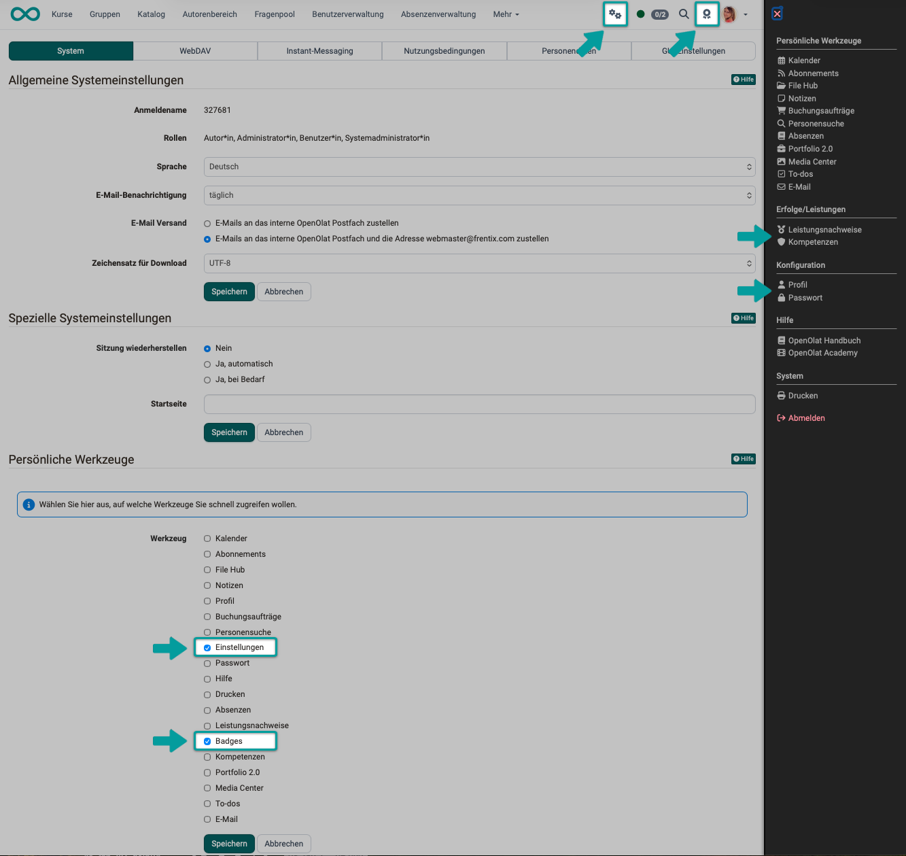906x856 pixels.
Task: Switch to Nutzungsbedingungen tab
Action: click(445, 51)
